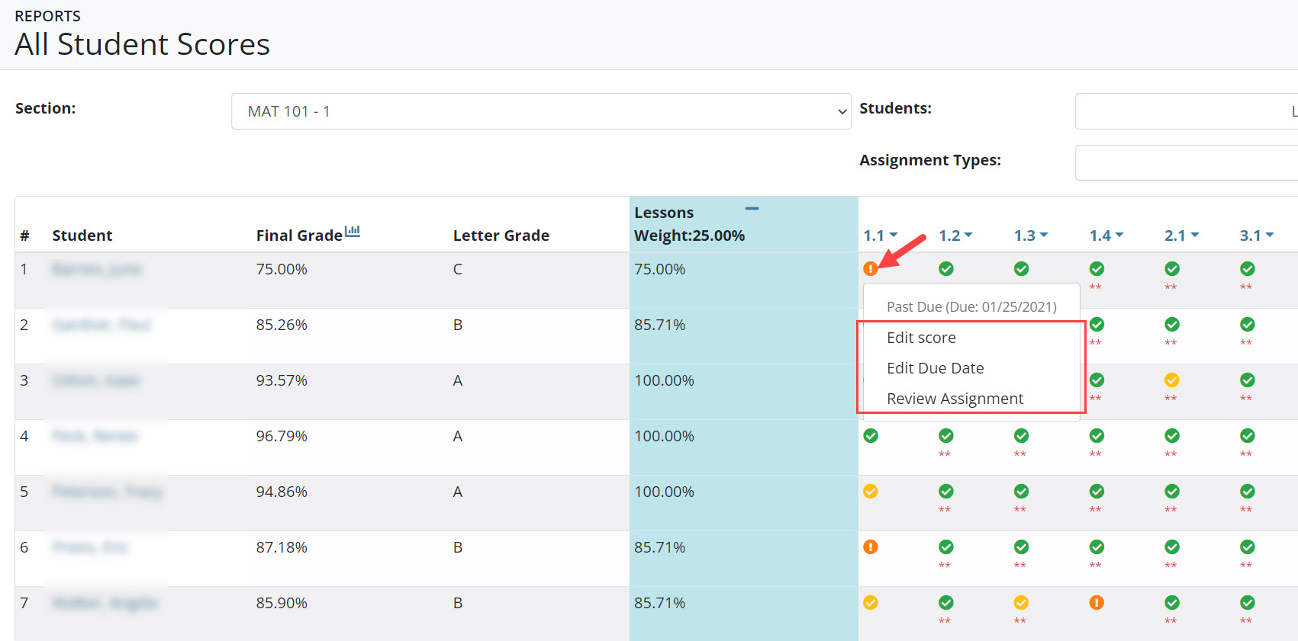
Task: Click the 87.18% final grade cell
Action: [x=282, y=547]
